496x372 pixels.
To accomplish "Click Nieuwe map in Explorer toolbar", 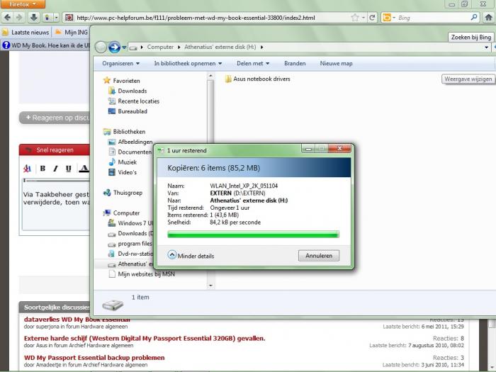I will point(337,63).
